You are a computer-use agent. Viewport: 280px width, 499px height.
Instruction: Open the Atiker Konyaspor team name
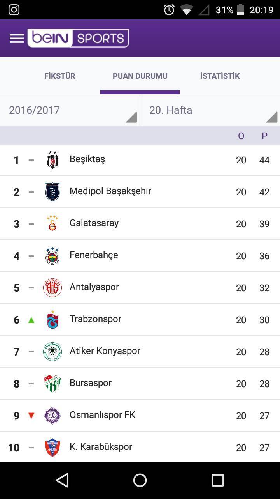tap(105, 351)
